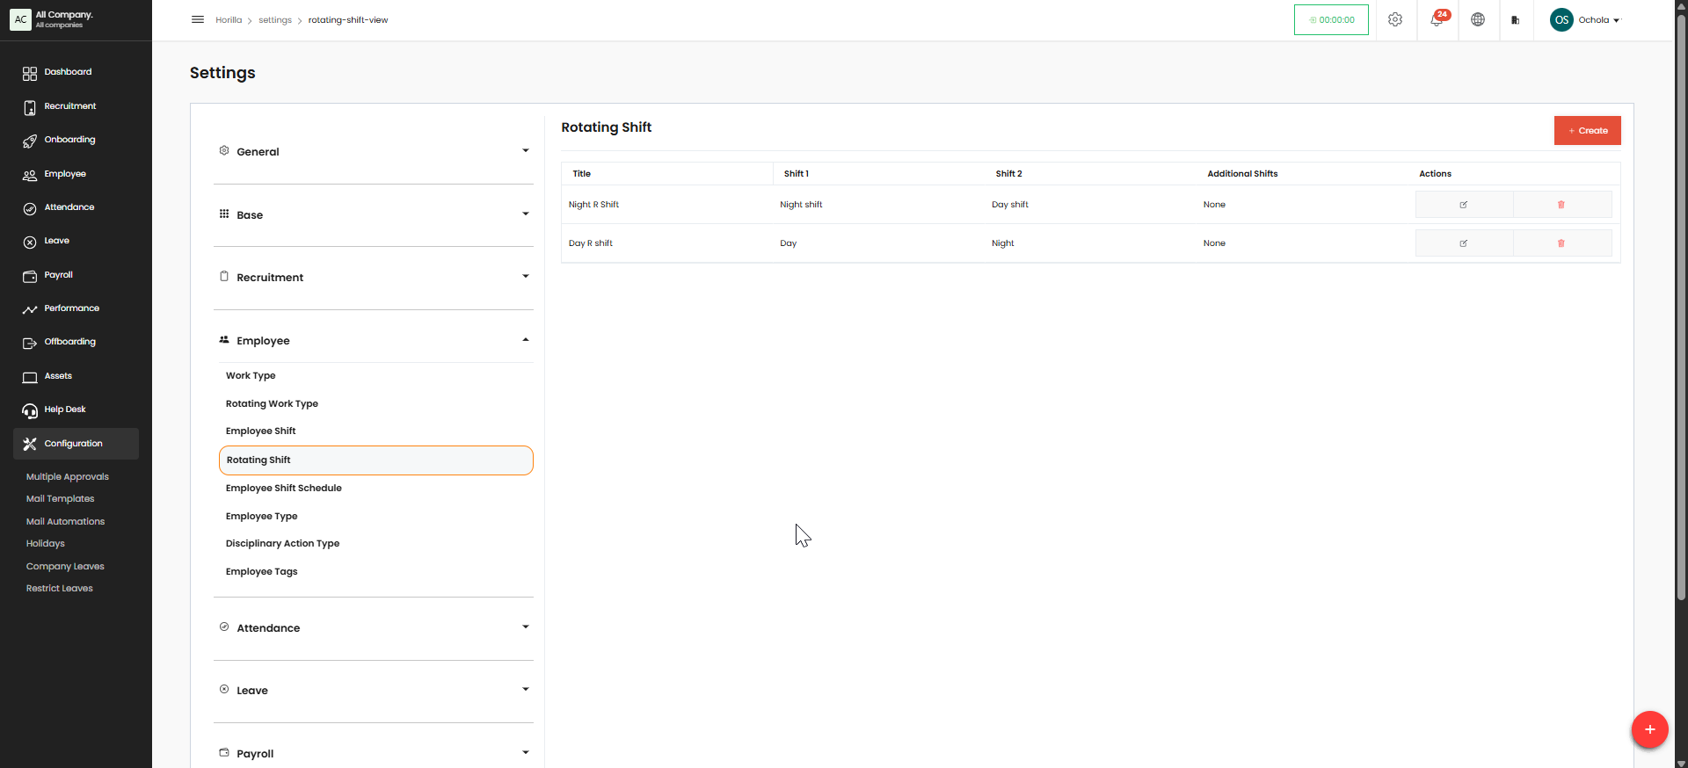Click the trash icon for Night R Shift
The width and height of the screenshot is (1688, 768).
tap(1561, 205)
